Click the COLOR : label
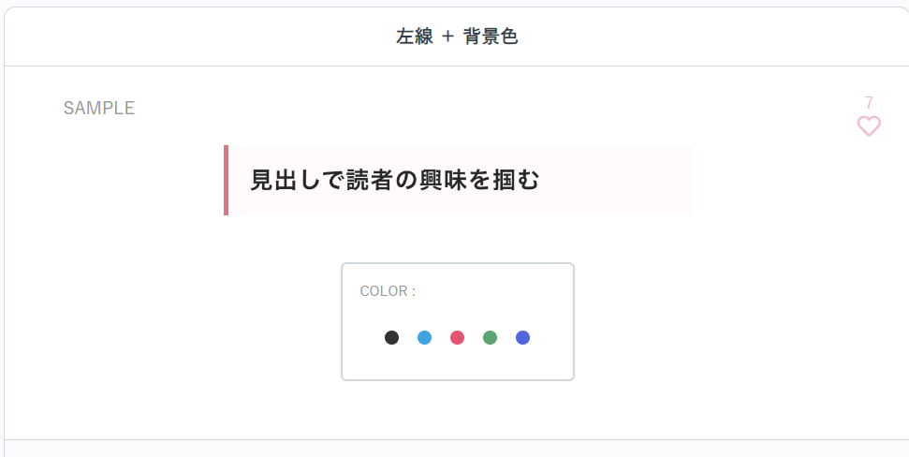 click(388, 291)
